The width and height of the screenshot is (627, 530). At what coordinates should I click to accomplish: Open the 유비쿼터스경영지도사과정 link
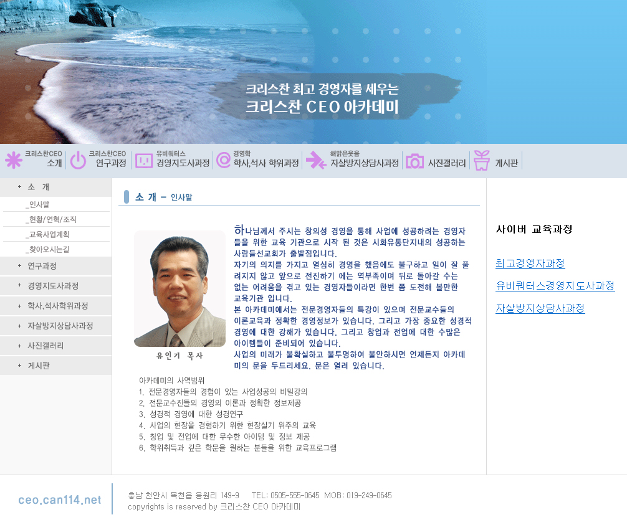(x=555, y=286)
